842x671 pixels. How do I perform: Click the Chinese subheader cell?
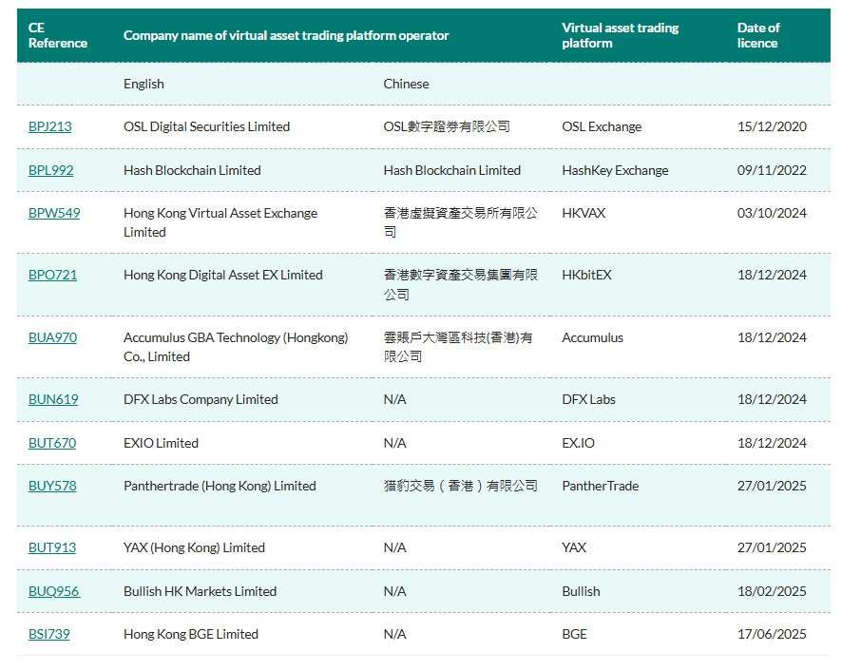[x=404, y=84]
